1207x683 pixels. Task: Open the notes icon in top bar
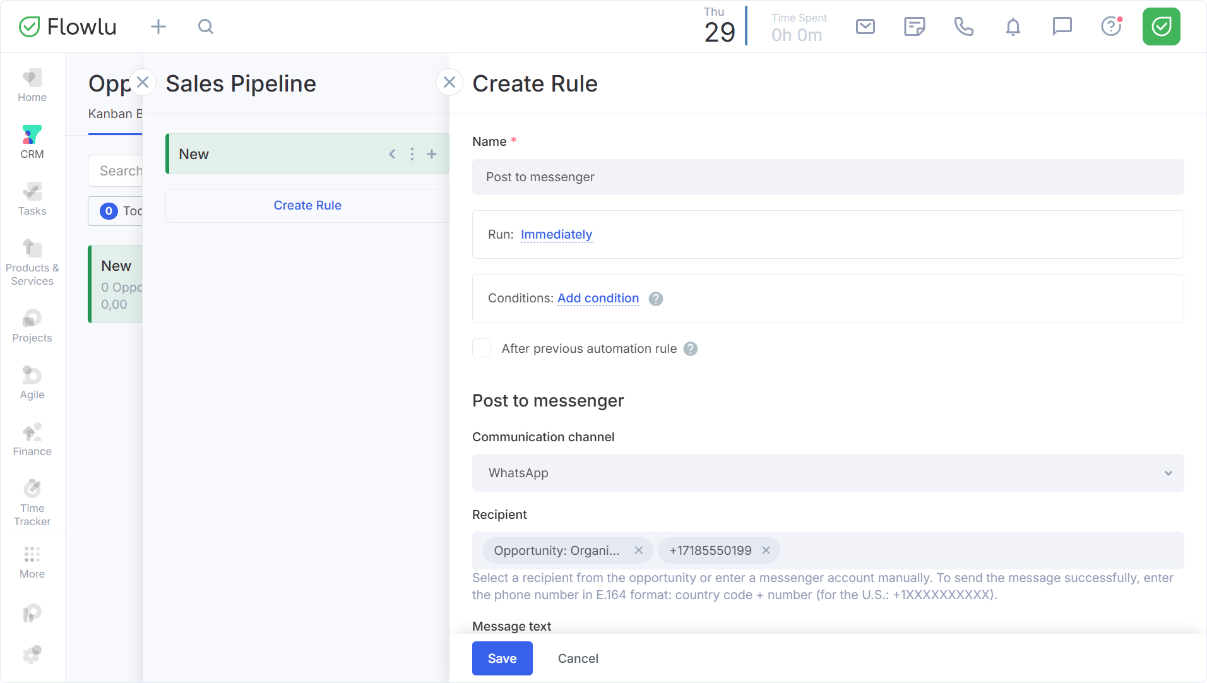tap(914, 27)
